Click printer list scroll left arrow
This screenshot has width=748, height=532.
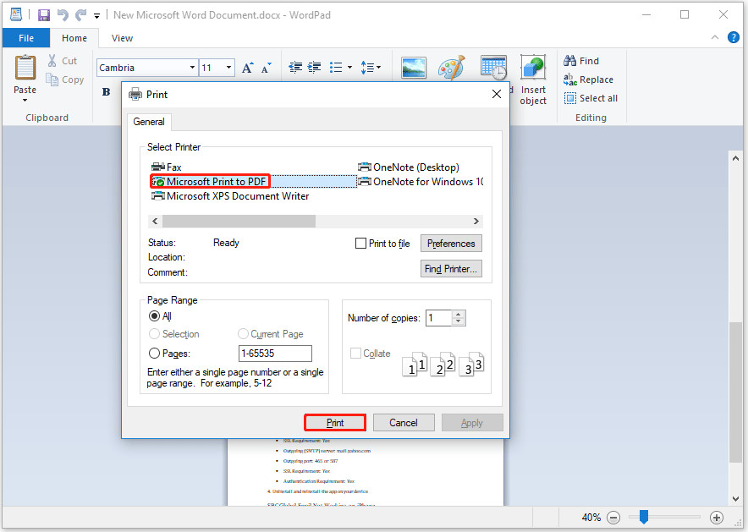click(155, 222)
